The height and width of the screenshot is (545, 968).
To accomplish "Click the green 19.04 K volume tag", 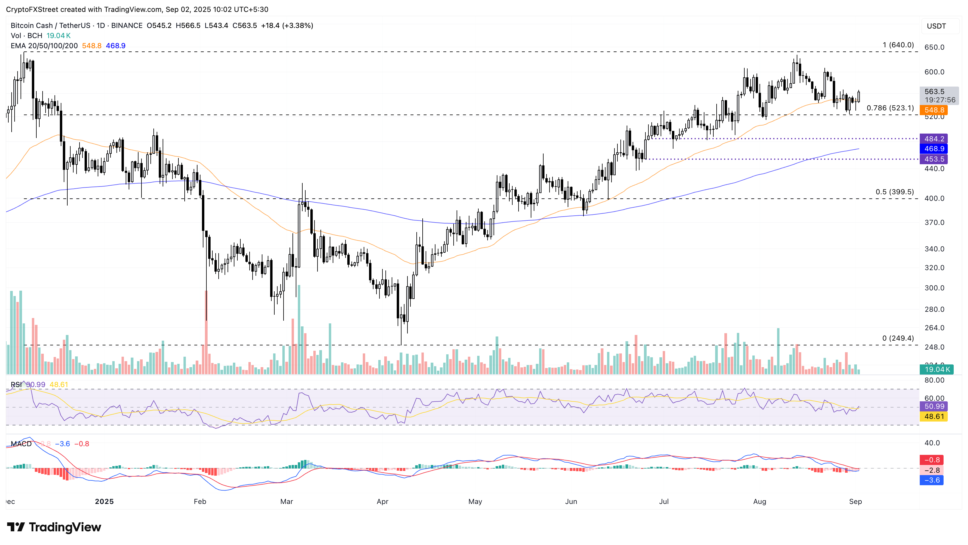I will pyautogui.click(x=937, y=370).
